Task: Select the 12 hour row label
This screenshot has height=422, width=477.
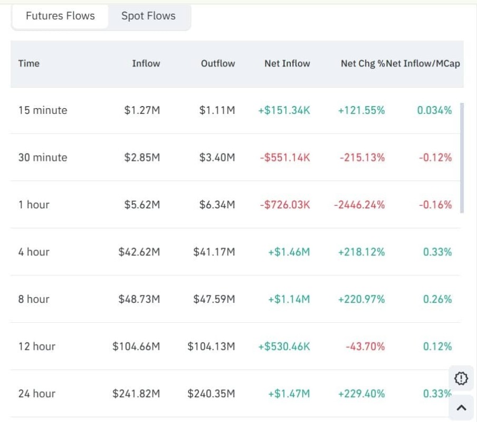Action: (x=36, y=346)
